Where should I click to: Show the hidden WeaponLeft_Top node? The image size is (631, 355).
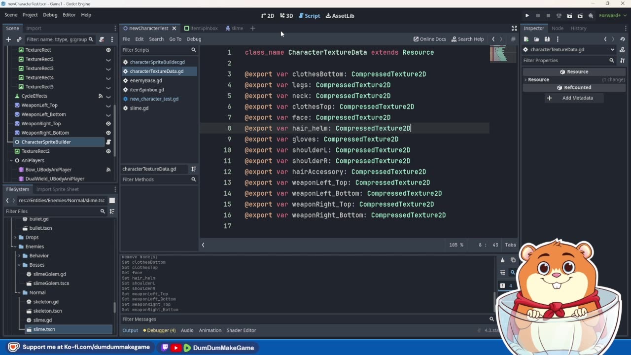coord(108,105)
